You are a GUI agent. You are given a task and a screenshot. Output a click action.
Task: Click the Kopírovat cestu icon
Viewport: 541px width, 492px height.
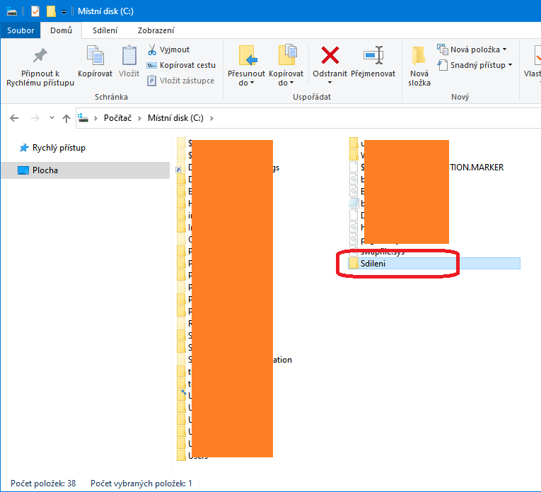click(152, 65)
